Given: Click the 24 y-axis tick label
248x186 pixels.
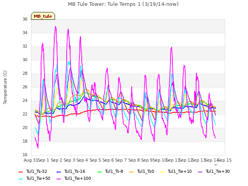Looking at the screenshot, I should 25,101.
